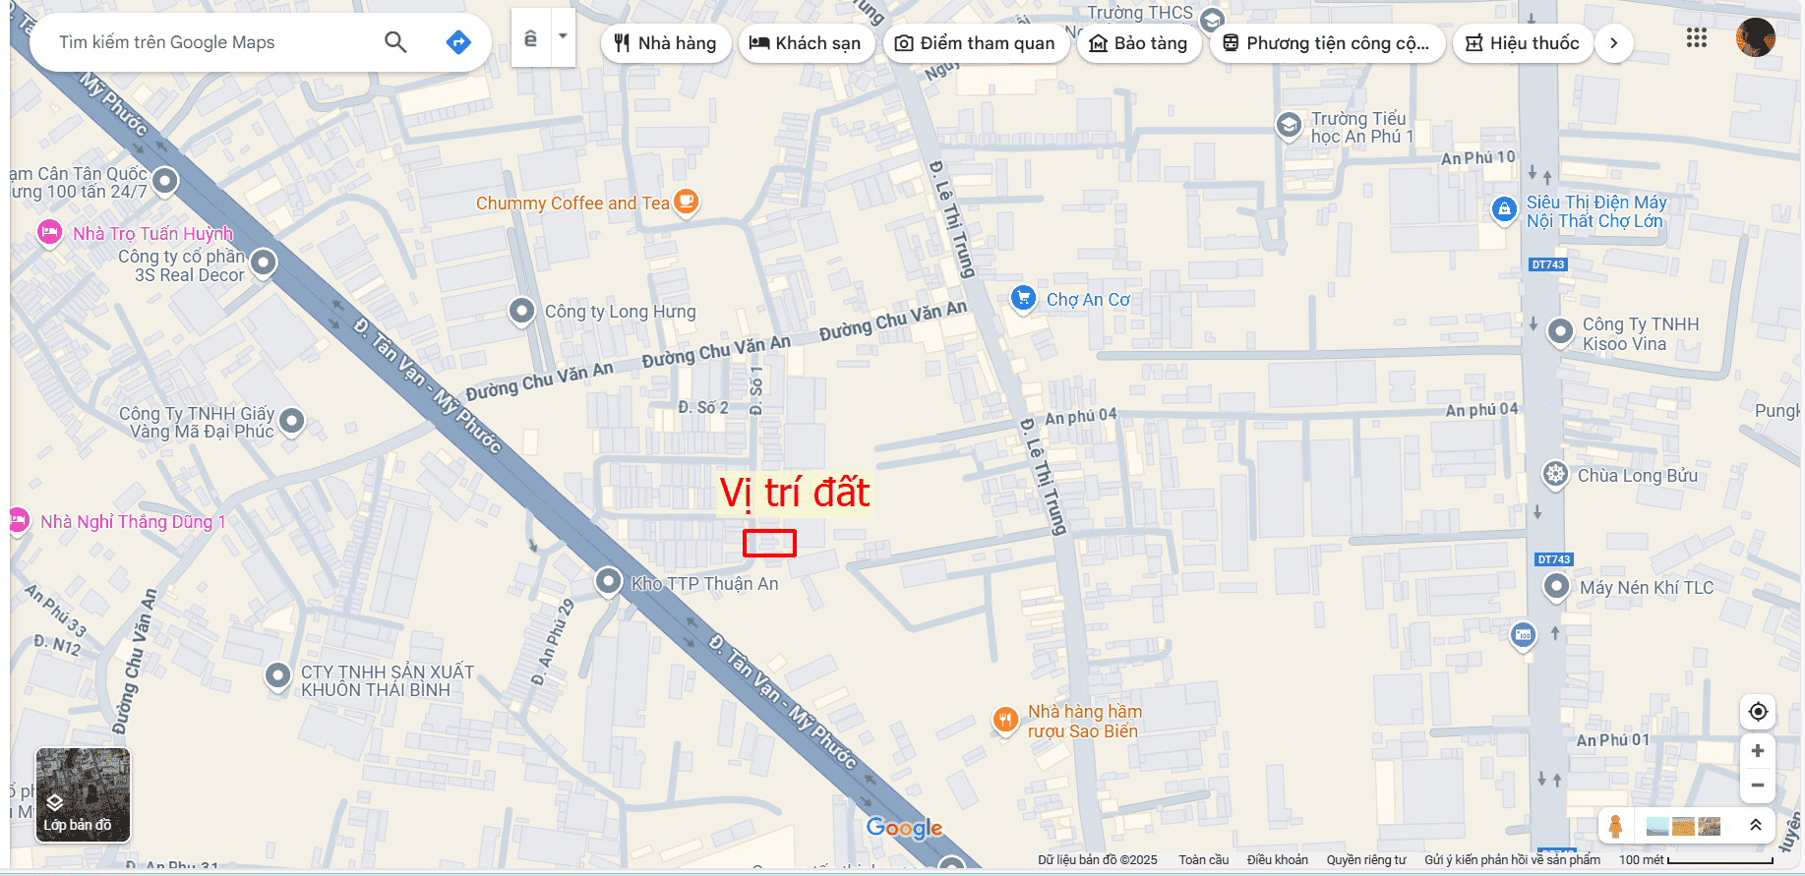Click the my location target button
Image resolution: width=1805 pixels, height=876 pixels.
pos(1758,712)
